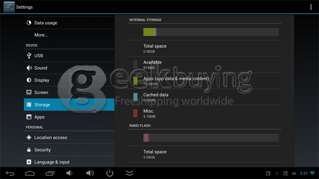Open Language & input settings

(69, 162)
